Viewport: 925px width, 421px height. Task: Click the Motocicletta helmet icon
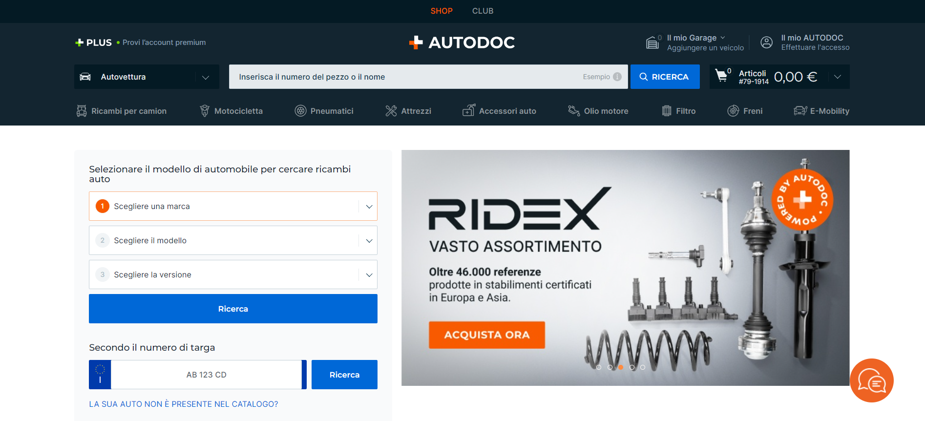(x=205, y=111)
